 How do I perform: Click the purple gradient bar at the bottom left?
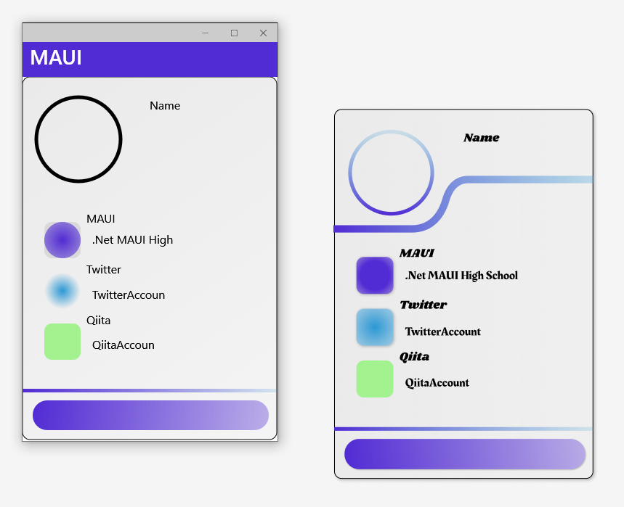(x=150, y=415)
